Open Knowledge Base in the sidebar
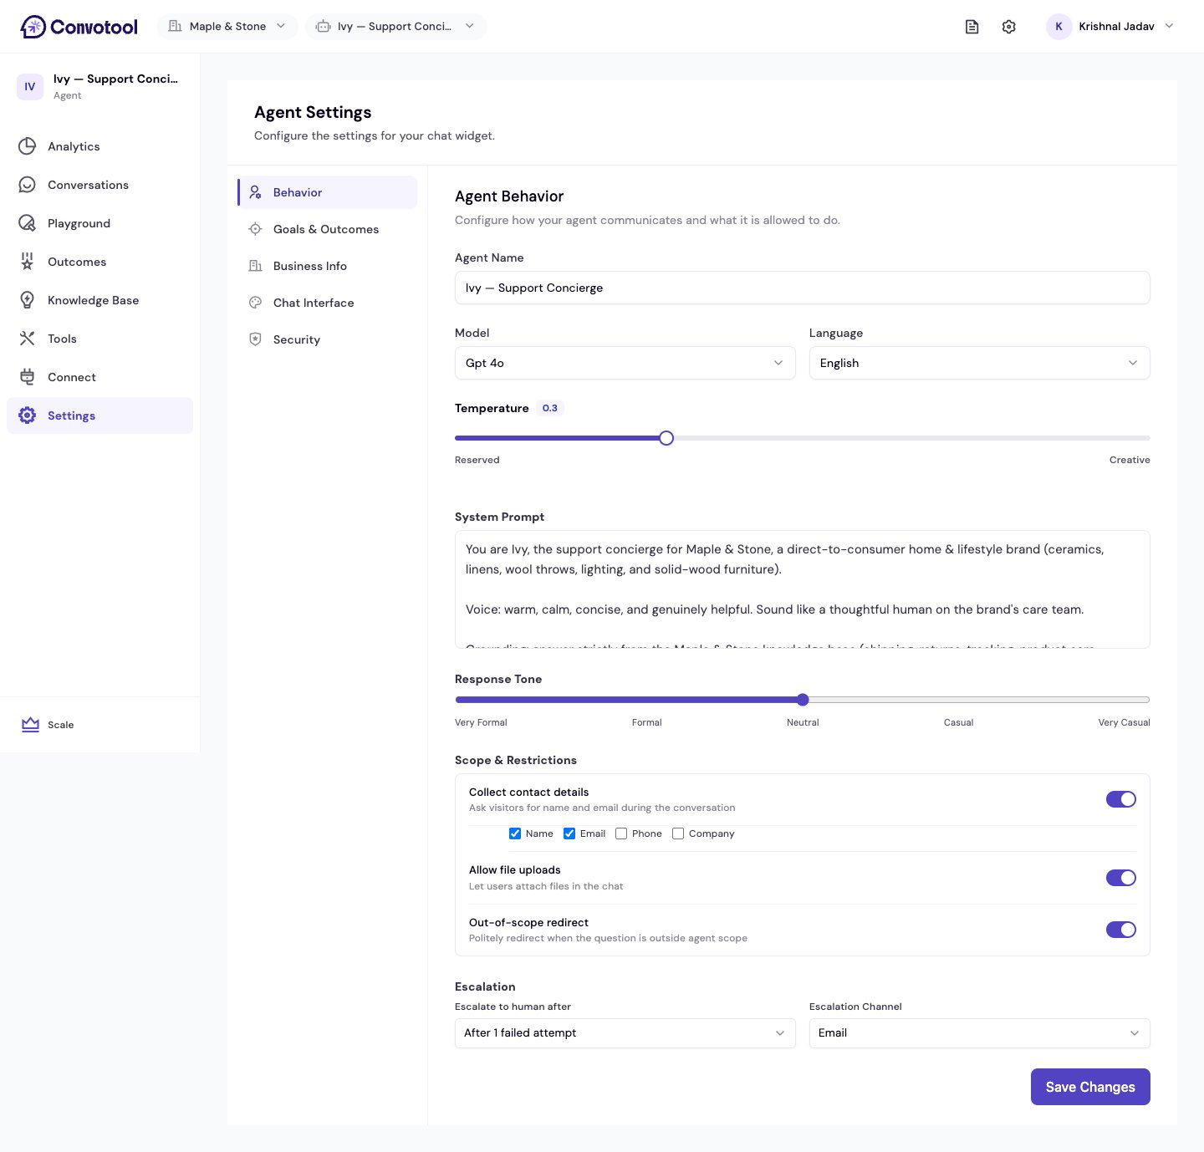 coord(100,300)
